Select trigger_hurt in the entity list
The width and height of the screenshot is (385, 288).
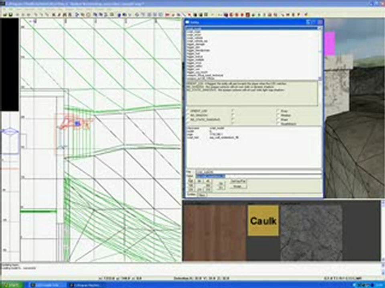[193, 53]
